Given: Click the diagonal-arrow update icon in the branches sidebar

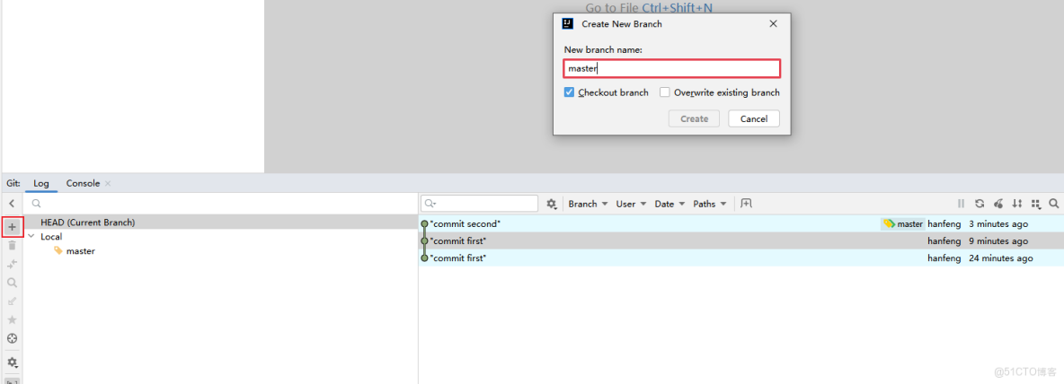Looking at the screenshot, I should (x=13, y=301).
